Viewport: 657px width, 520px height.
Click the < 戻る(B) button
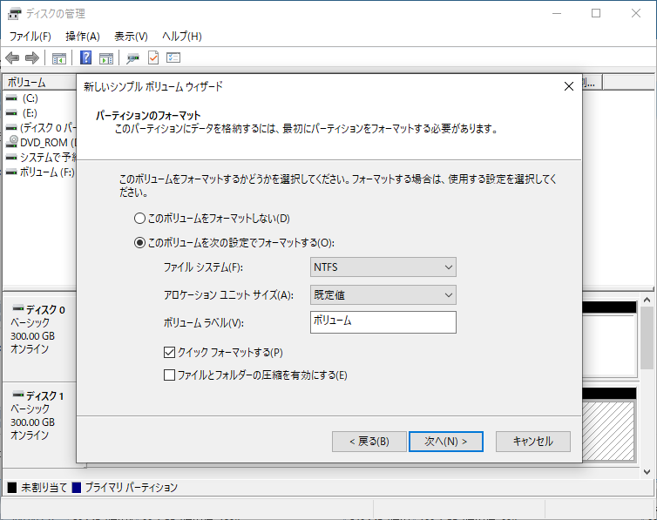[x=369, y=442]
